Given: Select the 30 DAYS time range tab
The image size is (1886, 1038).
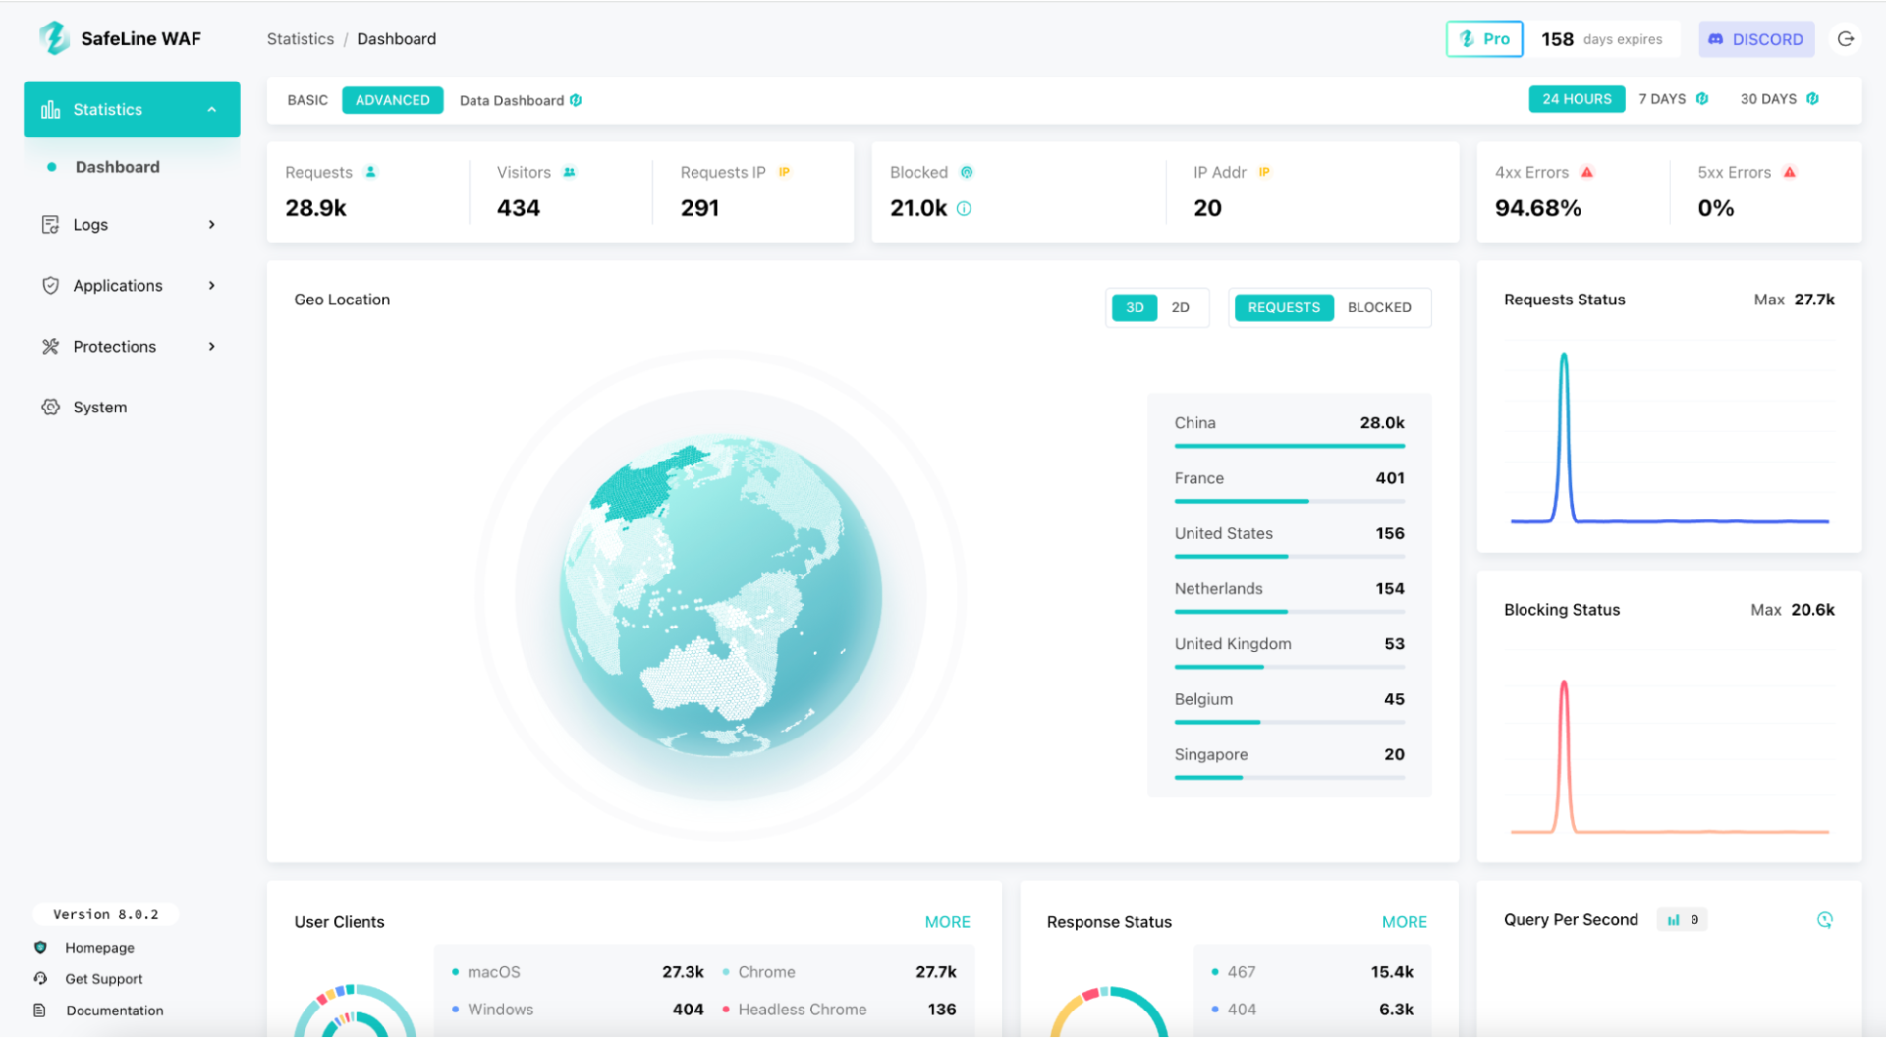Looking at the screenshot, I should tap(1768, 99).
